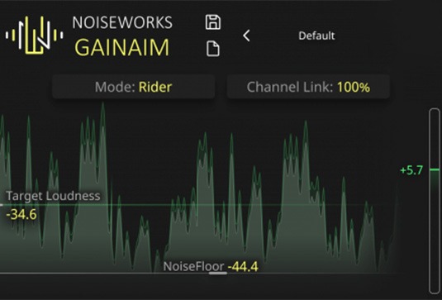Click the Noiseworks waveform logo
The width and height of the screenshot is (442, 300).
click(34, 36)
